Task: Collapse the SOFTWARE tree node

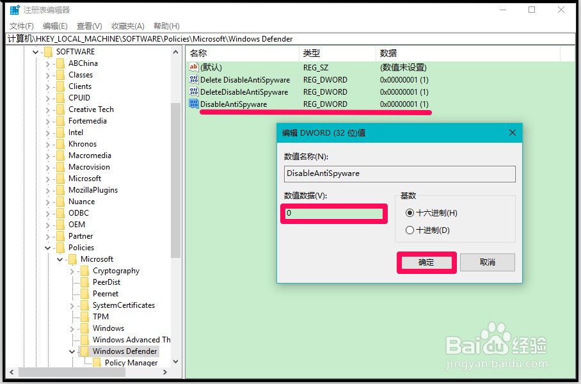Action: click(x=36, y=52)
